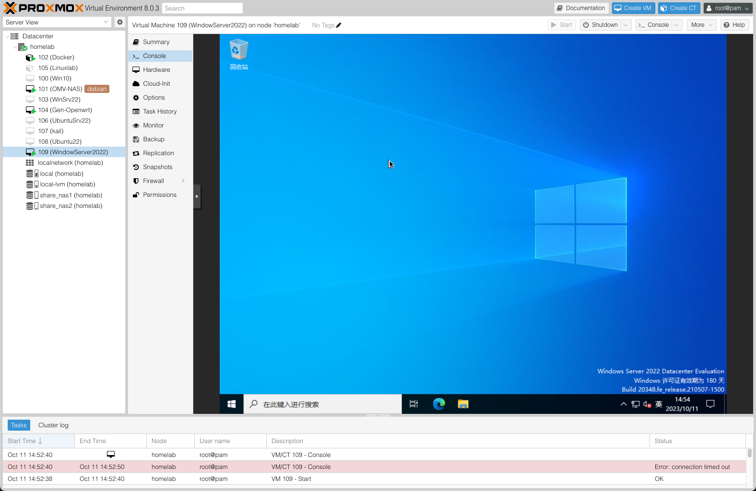Select the connection timed out task row

(374, 467)
